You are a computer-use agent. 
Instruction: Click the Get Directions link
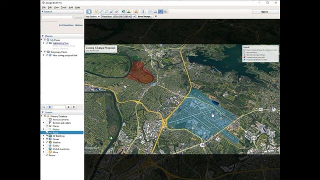point(66,25)
